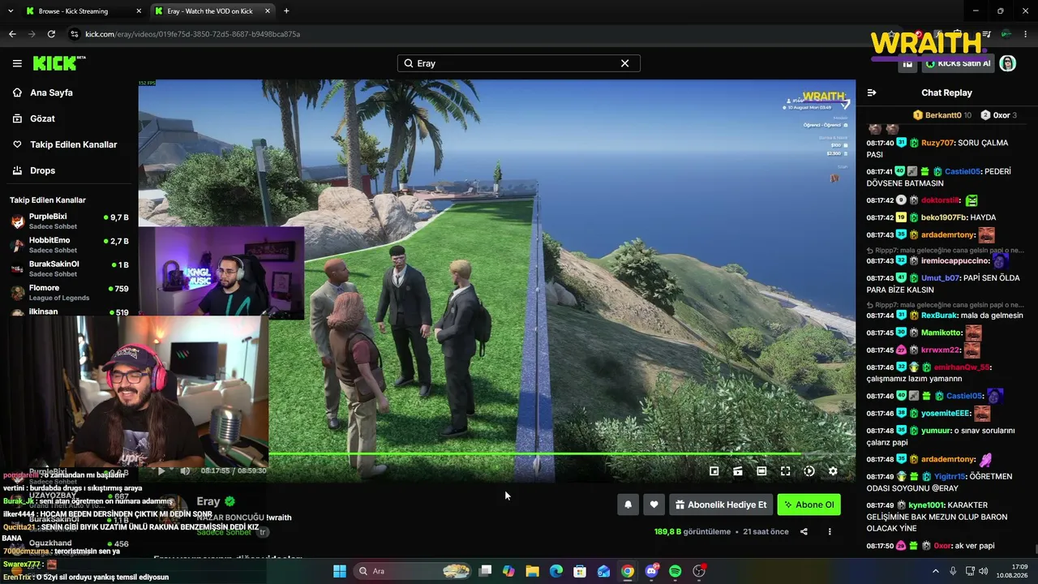Open the Kick hamburger sidebar menu
The height and width of the screenshot is (584, 1038).
click(17, 63)
